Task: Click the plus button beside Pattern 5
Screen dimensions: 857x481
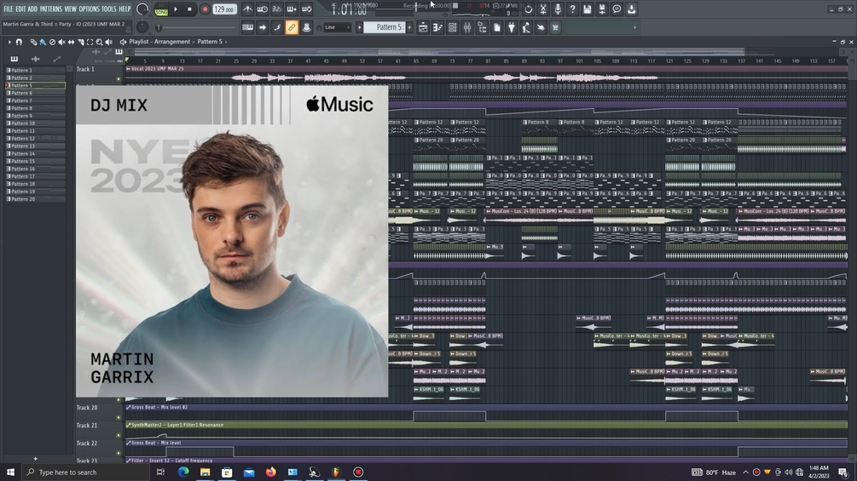Action: 409,27
